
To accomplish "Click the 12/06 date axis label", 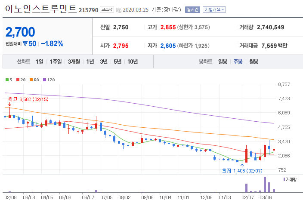I will [206, 197].
